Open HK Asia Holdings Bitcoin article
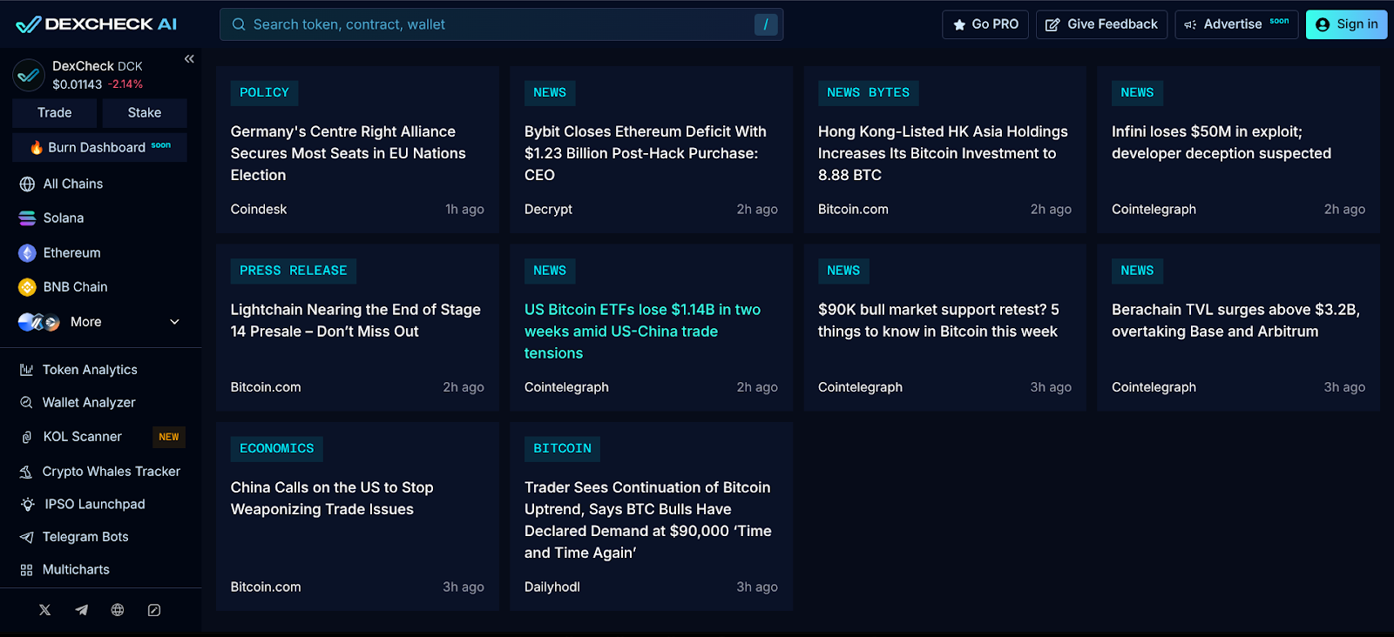This screenshot has width=1394, height=637. [943, 153]
